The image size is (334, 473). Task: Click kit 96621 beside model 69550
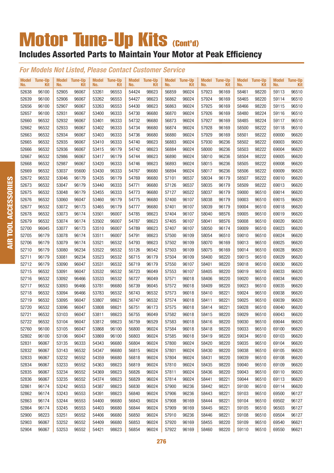coord(297,430)
